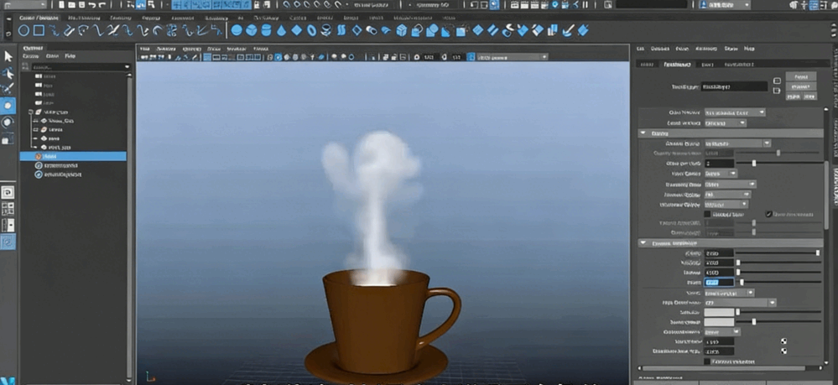Collapse the second attribute section with sliders

(x=643, y=243)
